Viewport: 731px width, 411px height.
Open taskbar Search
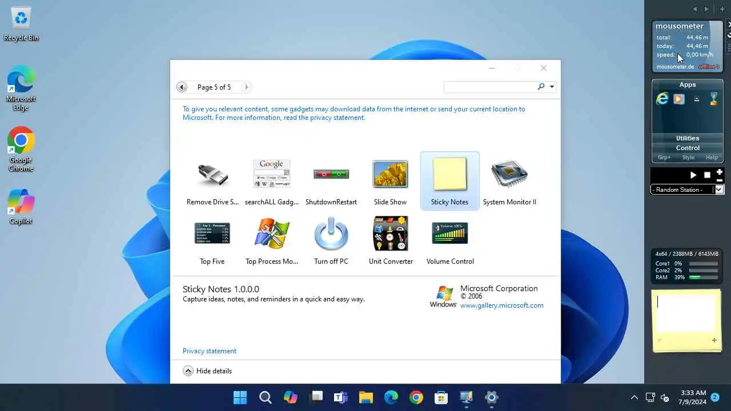pos(266,397)
